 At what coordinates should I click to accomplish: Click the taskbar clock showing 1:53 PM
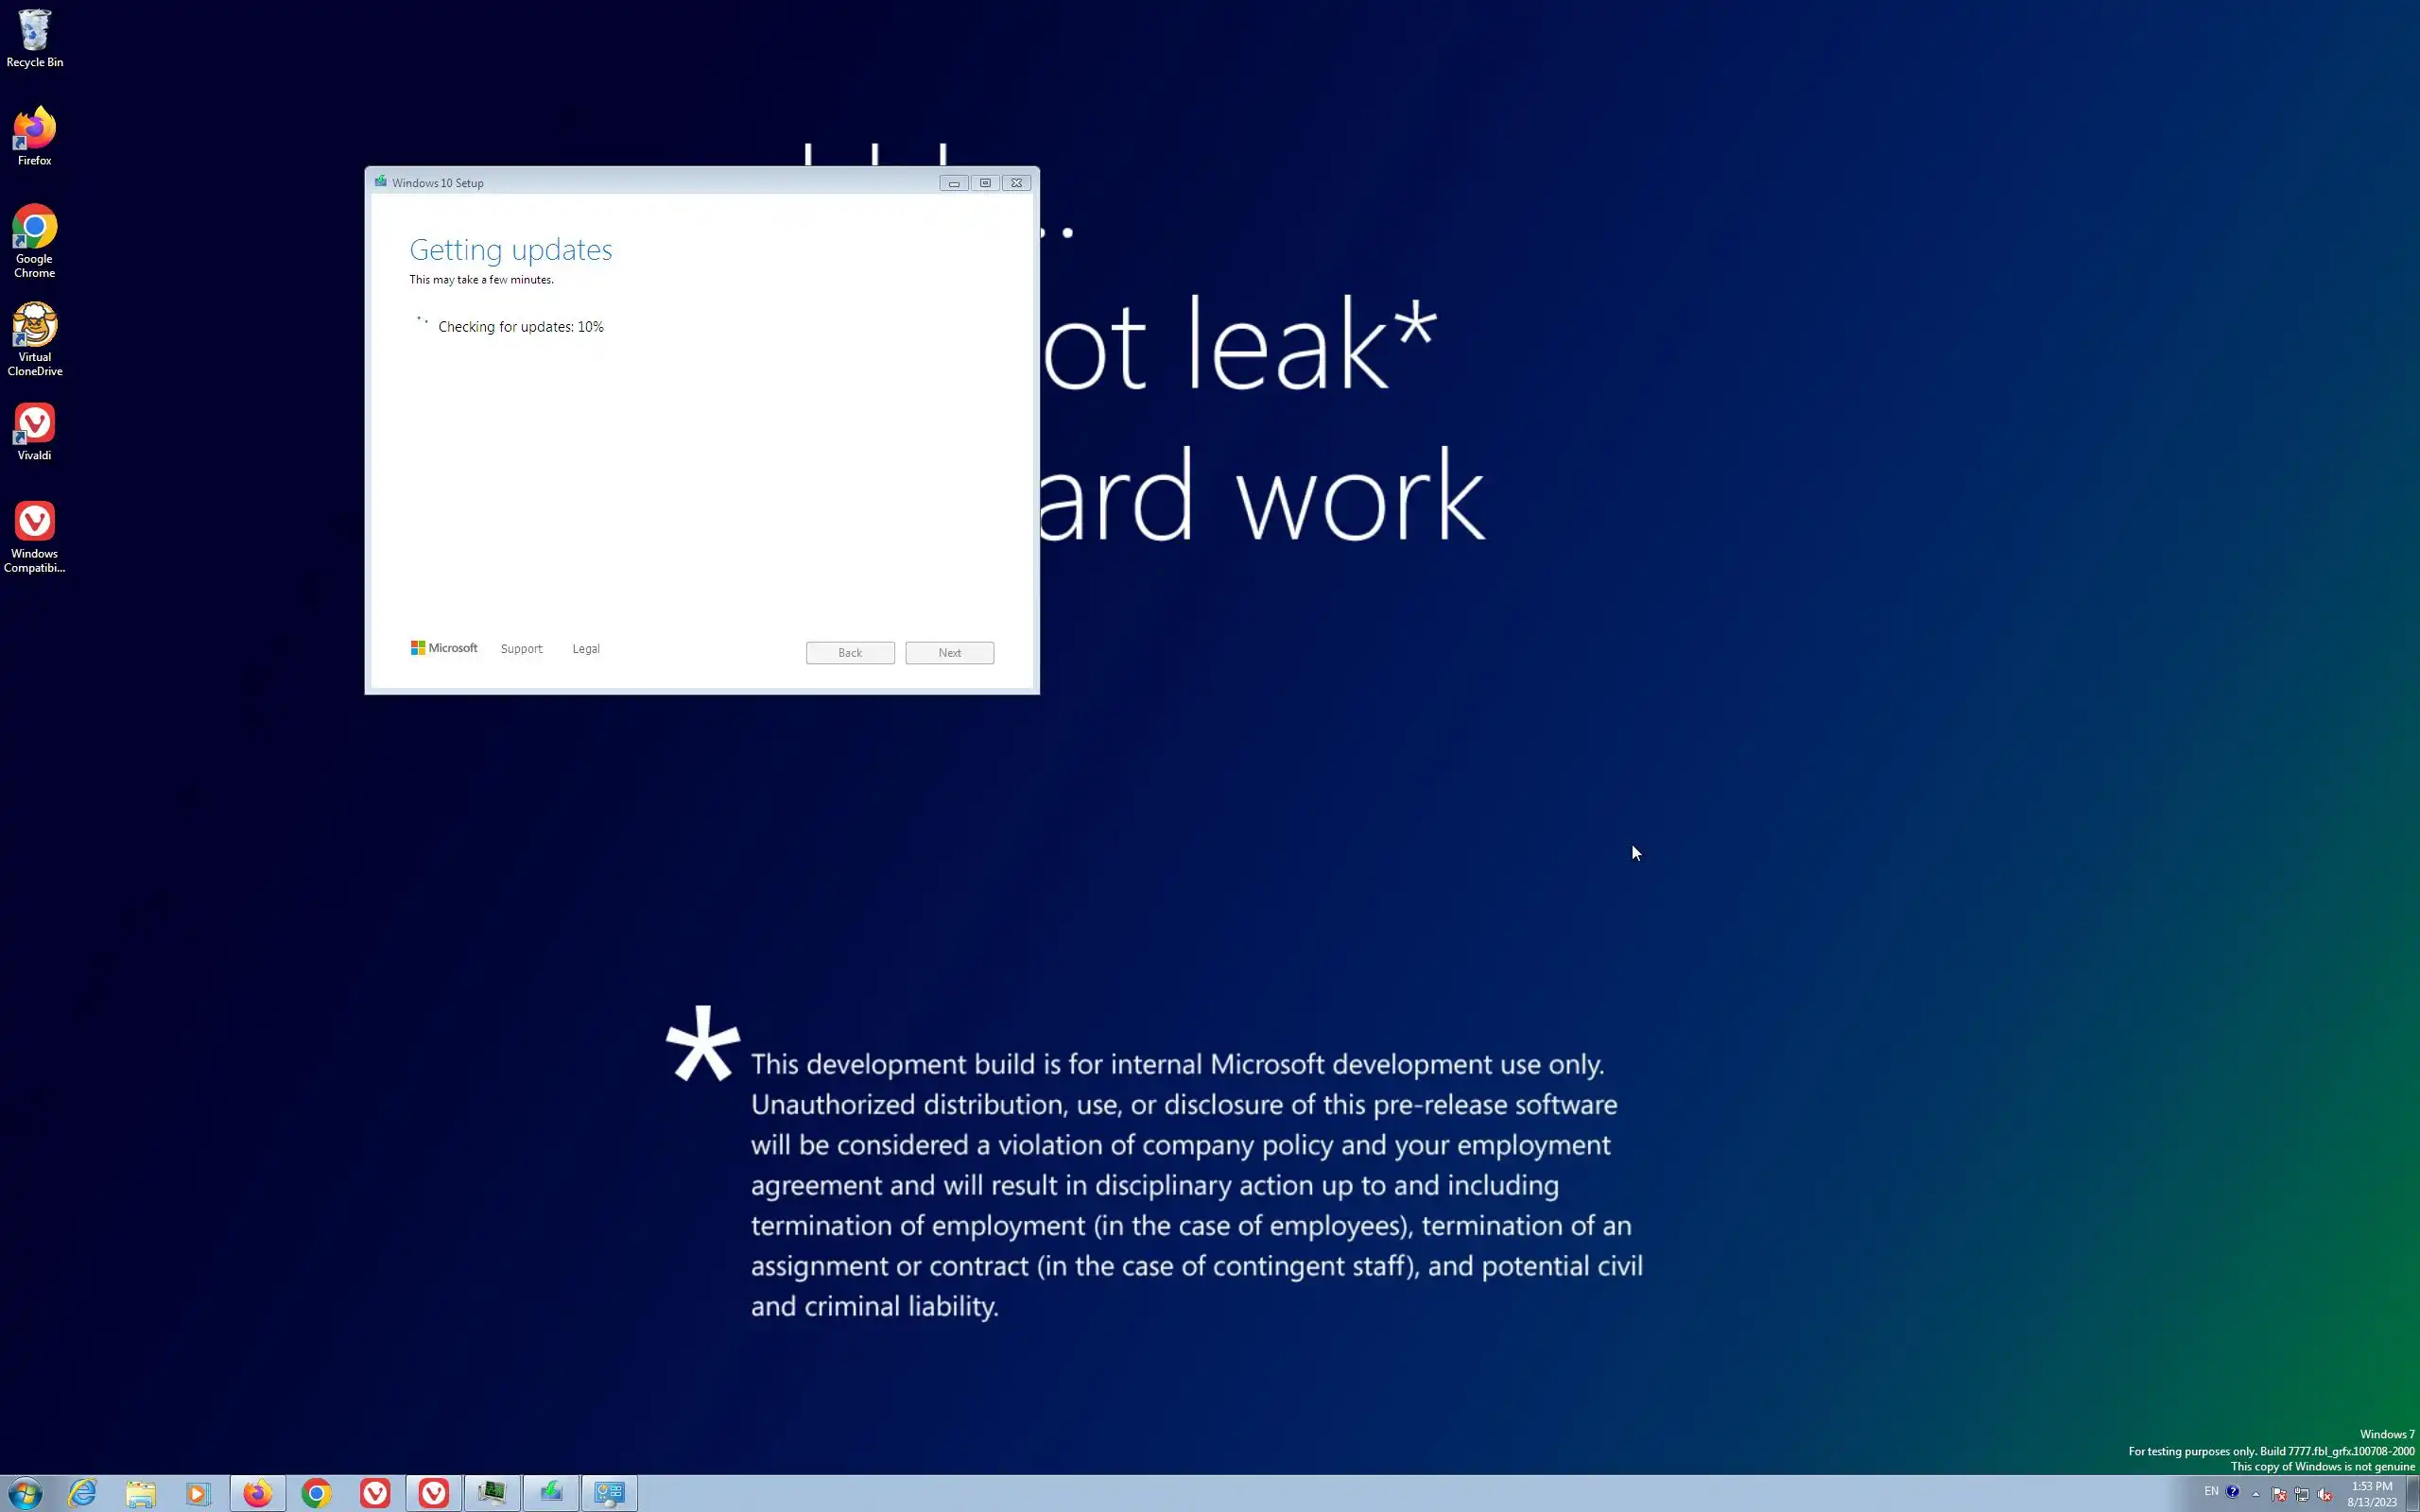pyautogui.click(x=2372, y=1493)
